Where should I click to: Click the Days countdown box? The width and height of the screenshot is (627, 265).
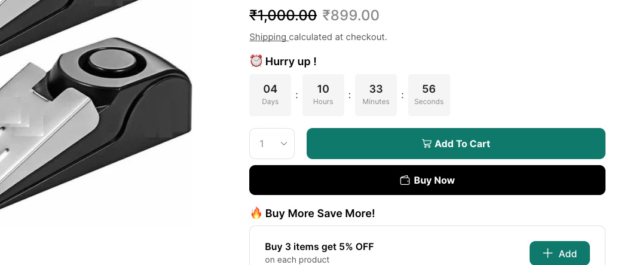270,95
